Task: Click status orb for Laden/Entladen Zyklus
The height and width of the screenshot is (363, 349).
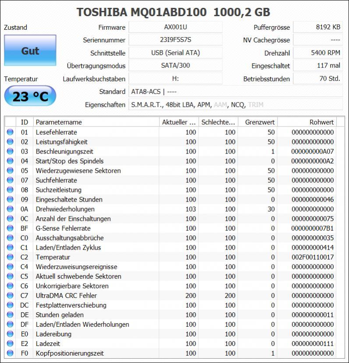Action: [10, 248]
